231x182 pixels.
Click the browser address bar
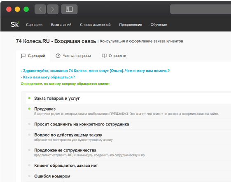(201, 9)
